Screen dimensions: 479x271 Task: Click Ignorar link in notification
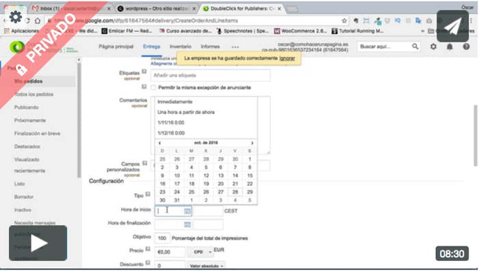[287, 58]
